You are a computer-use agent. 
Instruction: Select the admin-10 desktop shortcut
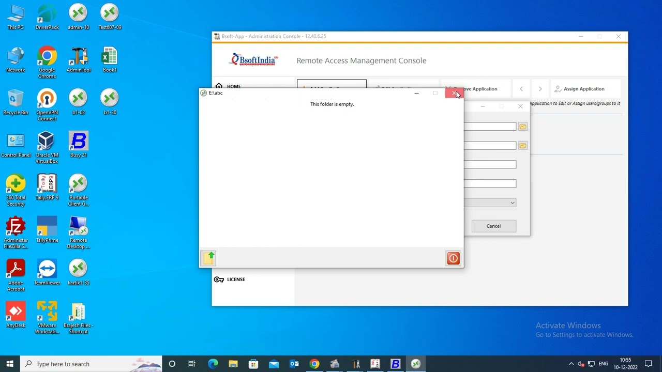point(78,18)
